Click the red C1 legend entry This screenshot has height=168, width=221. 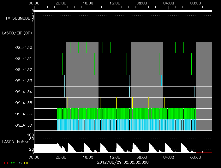[6, 163]
